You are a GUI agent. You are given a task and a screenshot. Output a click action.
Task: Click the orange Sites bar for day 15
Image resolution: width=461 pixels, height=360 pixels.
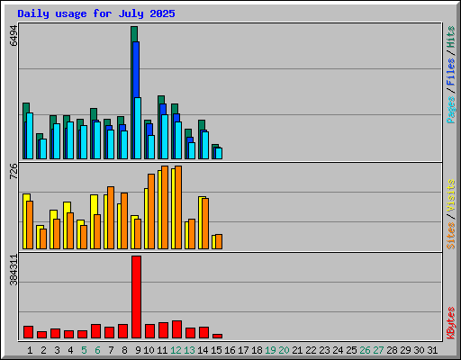[219, 242]
